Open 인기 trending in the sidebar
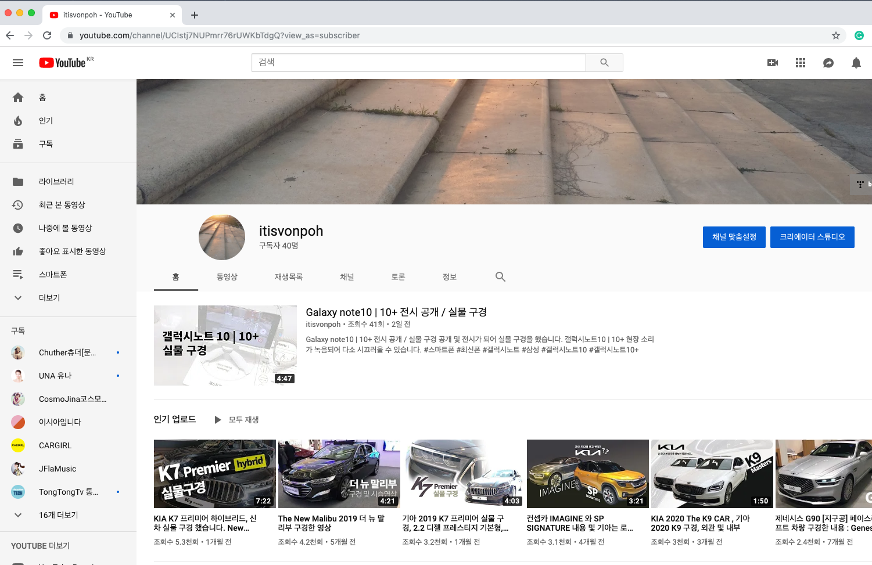Viewport: 872px width, 565px height. (x=68, y=121)
